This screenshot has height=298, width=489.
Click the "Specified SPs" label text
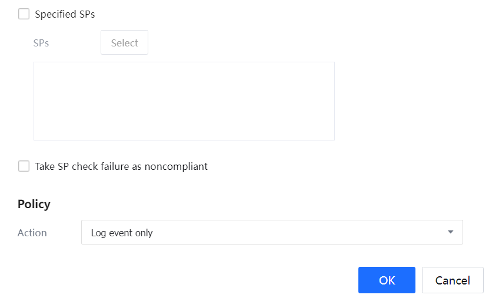click(65, 14)
